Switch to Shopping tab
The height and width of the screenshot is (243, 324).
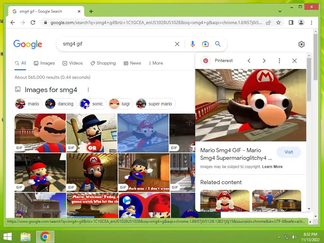(x=103, y=63)
